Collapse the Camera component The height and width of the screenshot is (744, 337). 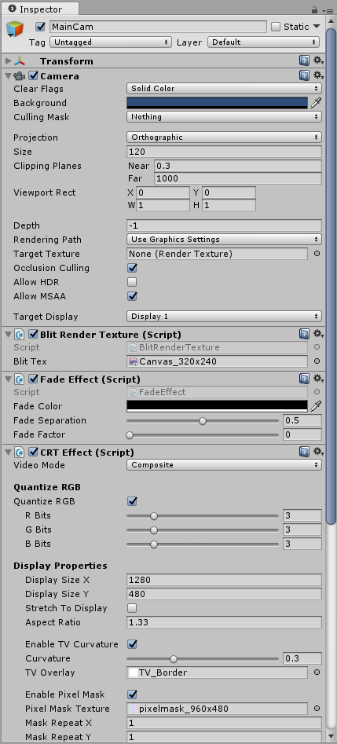[8, 76]
